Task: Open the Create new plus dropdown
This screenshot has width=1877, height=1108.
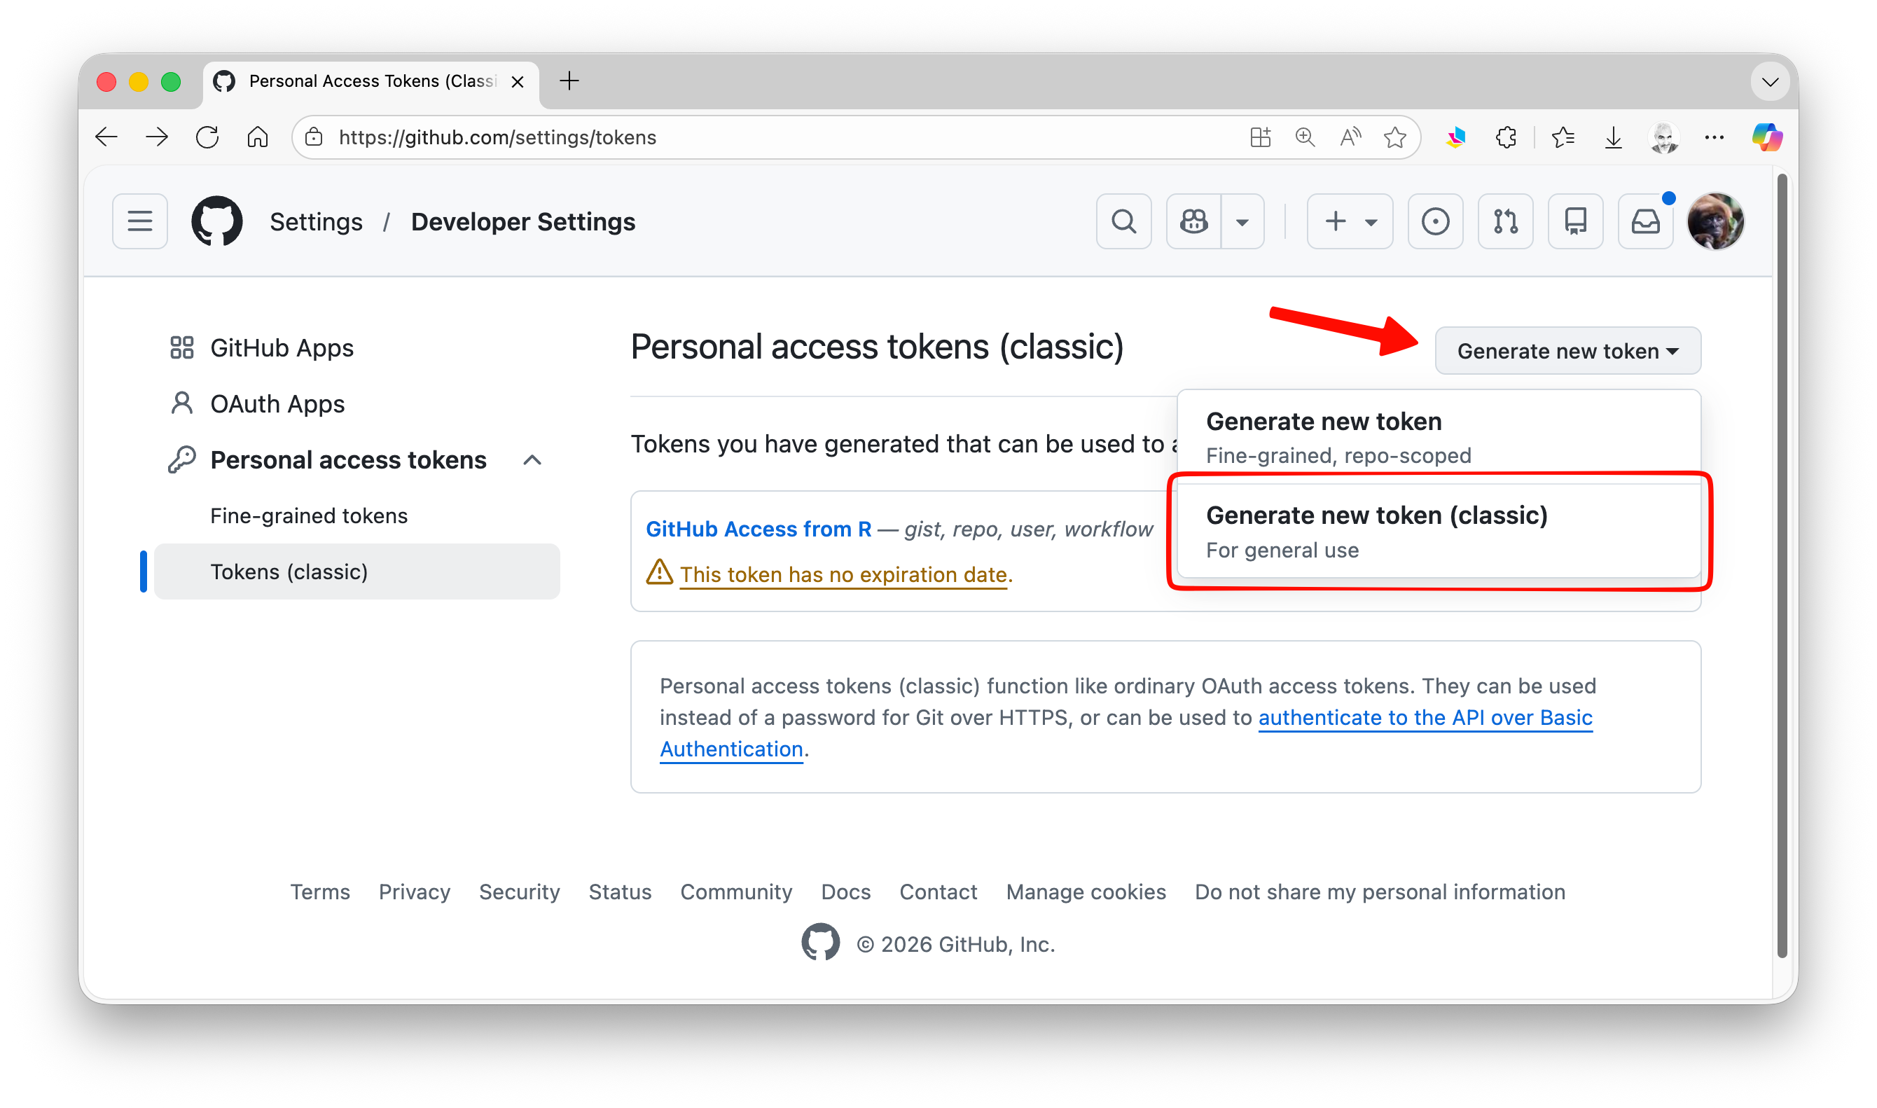Action: coord(1350,222)
